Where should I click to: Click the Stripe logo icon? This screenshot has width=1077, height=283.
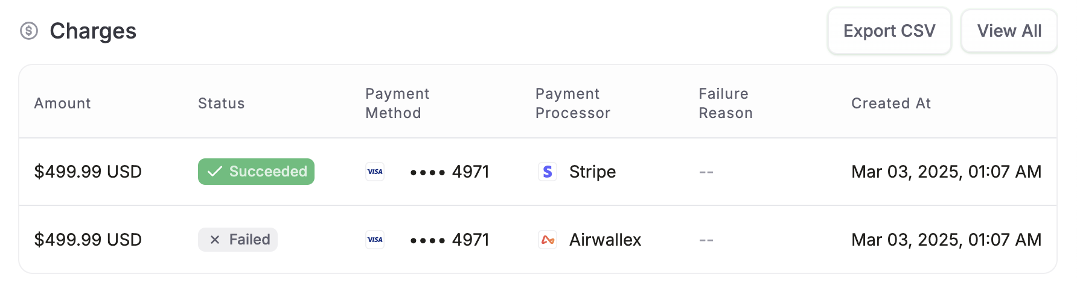[x=548, y=172]
